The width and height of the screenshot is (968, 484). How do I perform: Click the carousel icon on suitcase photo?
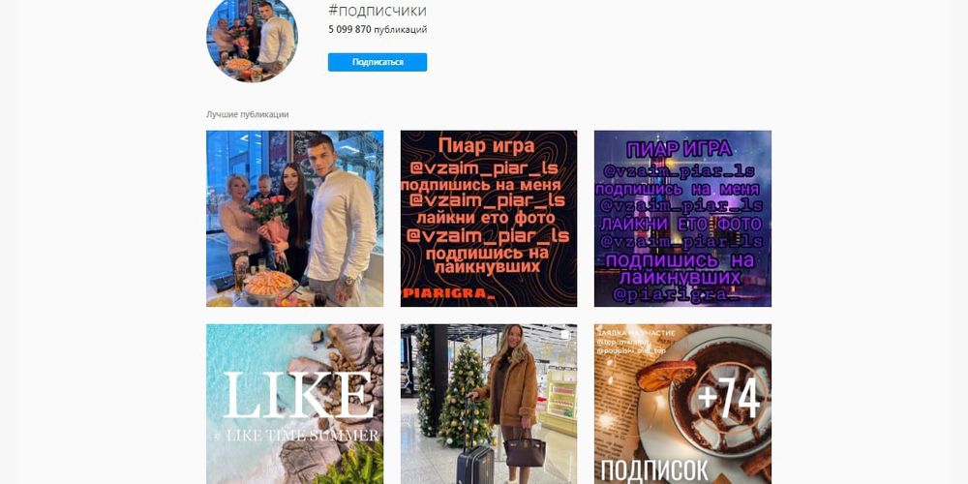pyautogui.click(x=565, y=335)
